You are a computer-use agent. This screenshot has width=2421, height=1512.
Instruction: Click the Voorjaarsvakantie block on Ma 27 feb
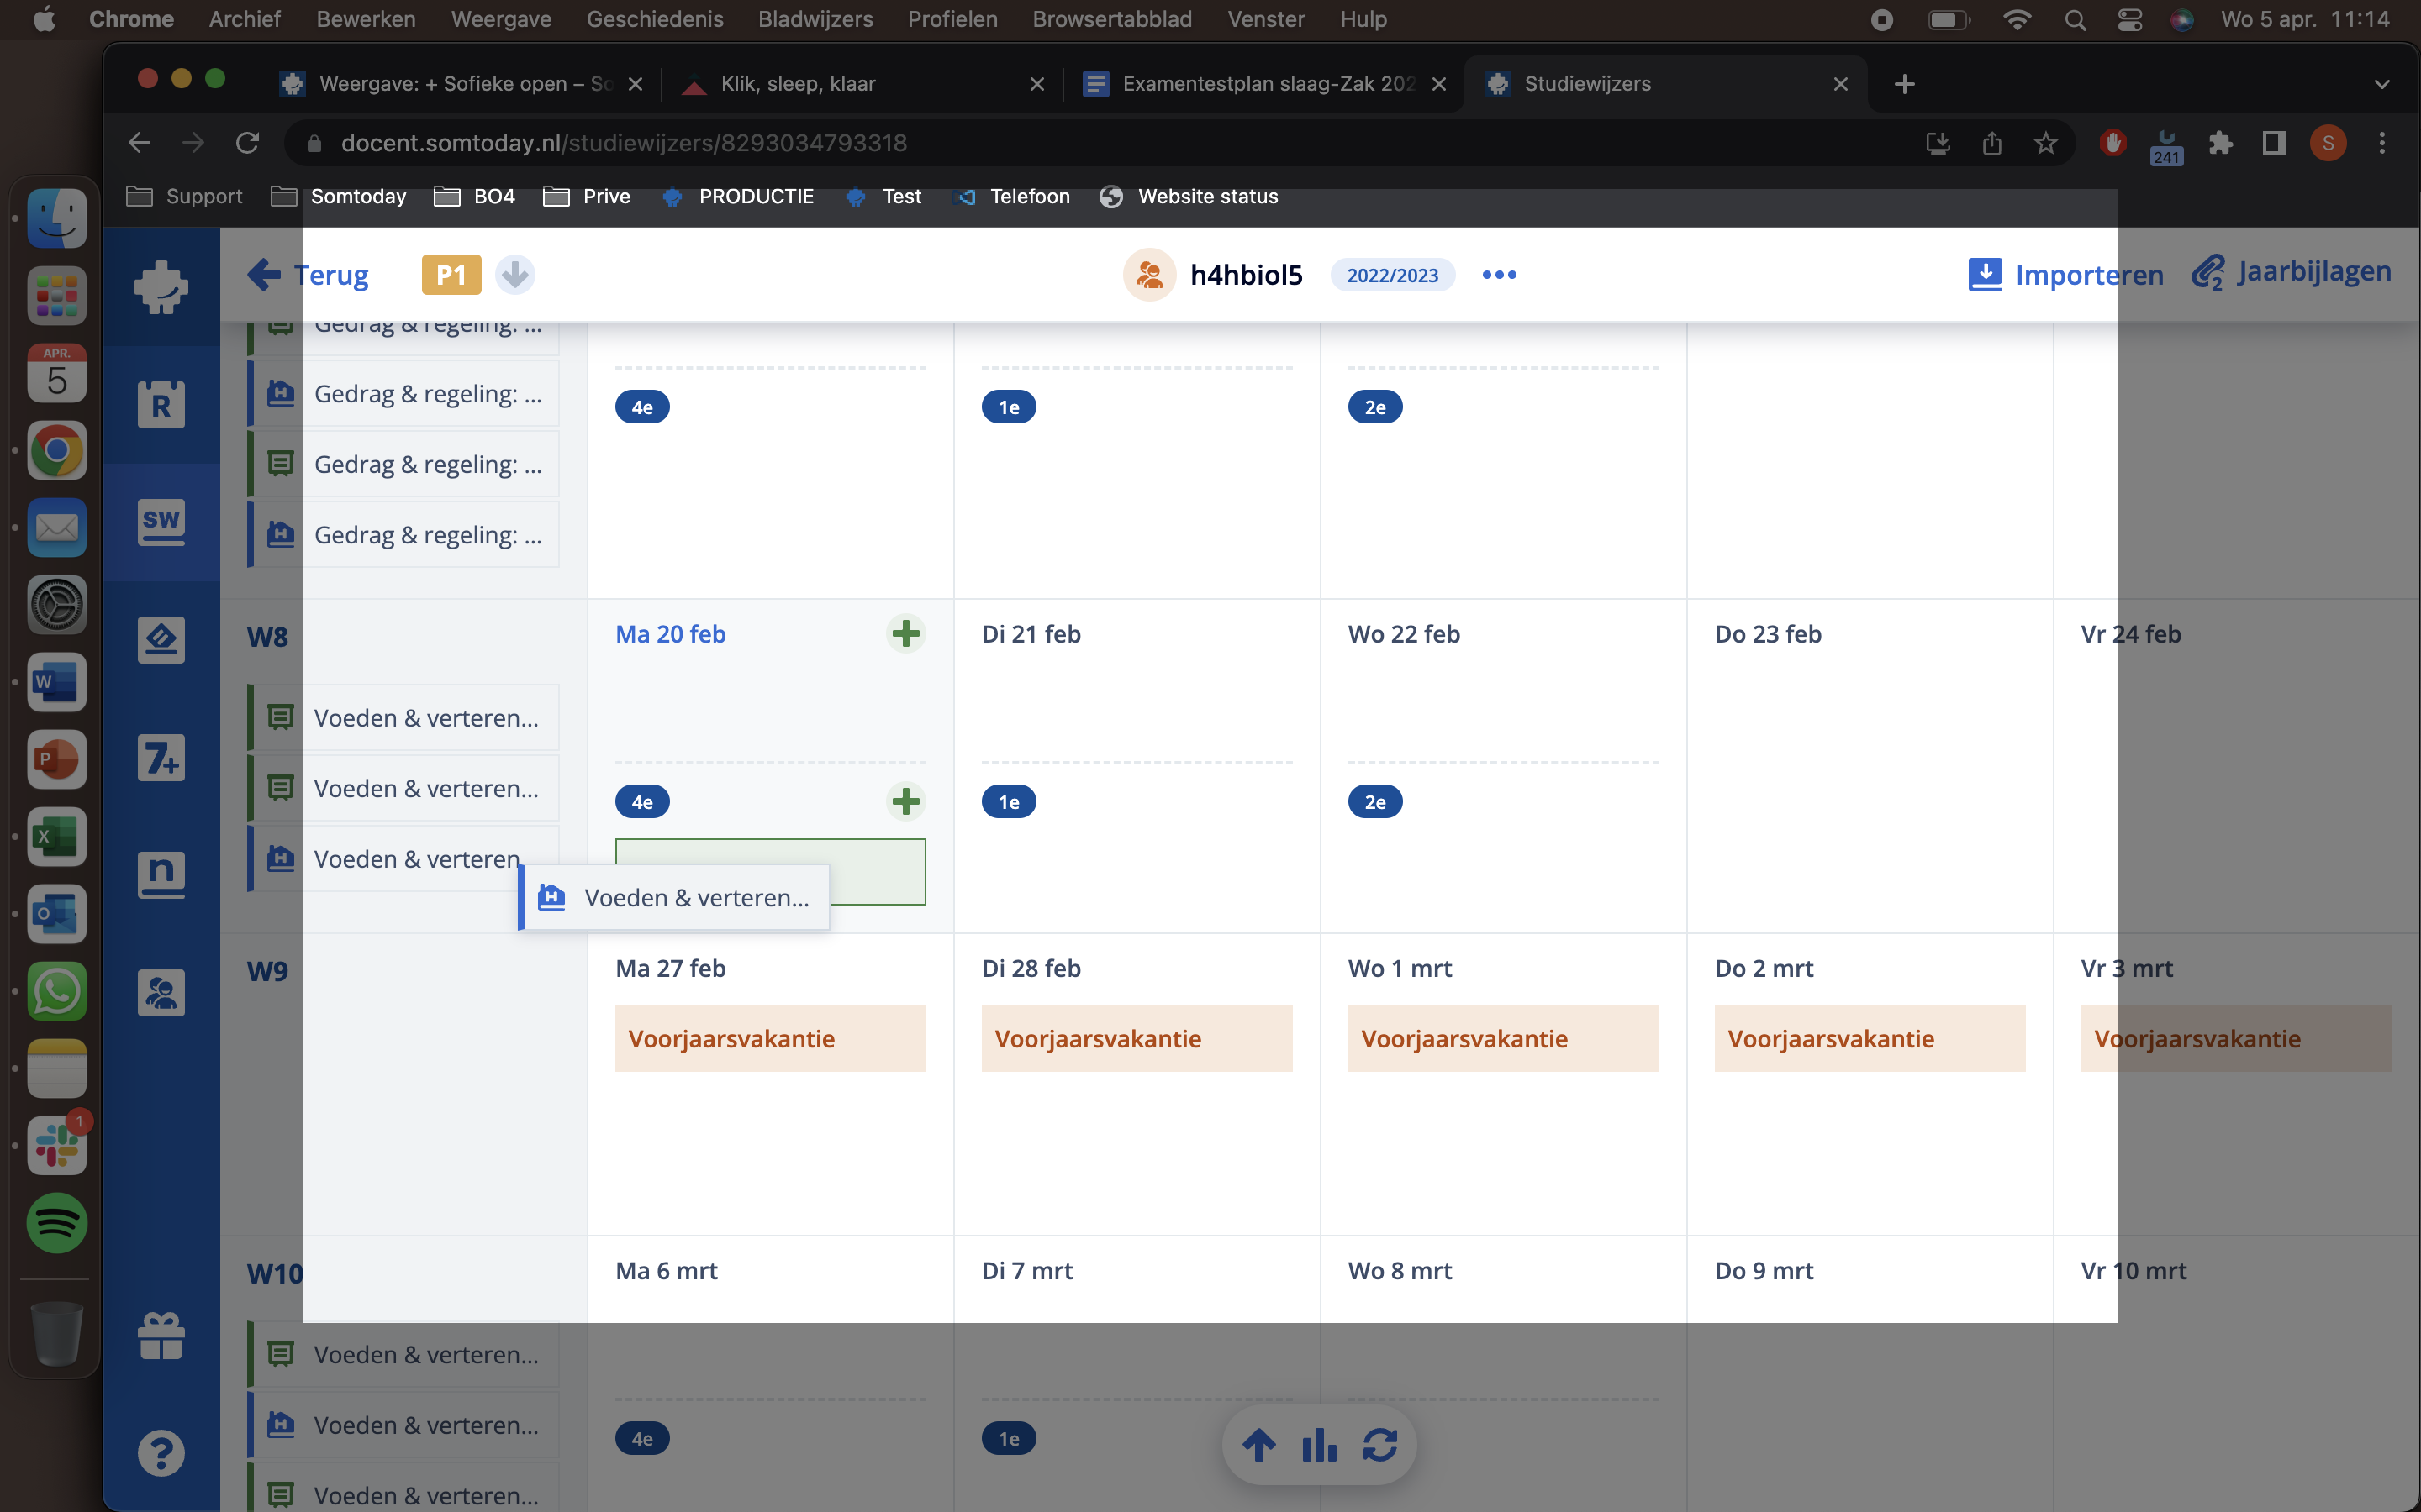[x=770, y=1038]
